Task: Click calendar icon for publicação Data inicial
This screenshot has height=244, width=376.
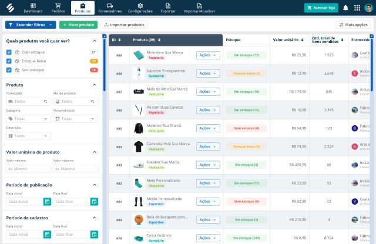Action: [x=47, y=202]
